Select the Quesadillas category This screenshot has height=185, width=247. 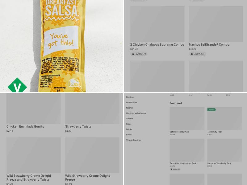point(132,102)
